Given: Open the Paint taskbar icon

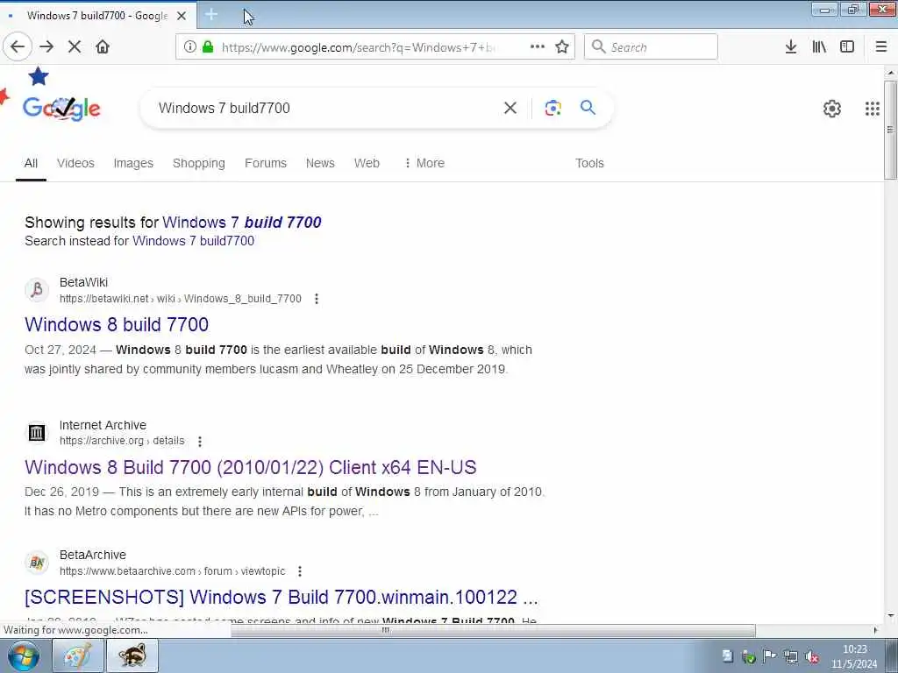Looking at the screenshot, I should [x=78, y=655].
